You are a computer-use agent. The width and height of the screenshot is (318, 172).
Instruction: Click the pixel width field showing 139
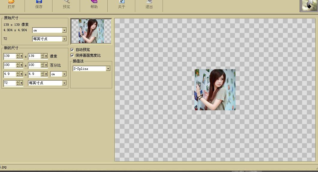click(10, 56)
